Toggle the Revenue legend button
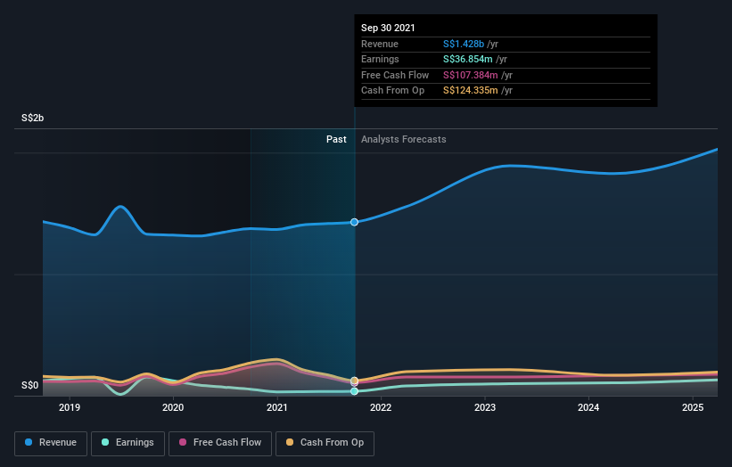732x467 pixels. pos(51,443)
